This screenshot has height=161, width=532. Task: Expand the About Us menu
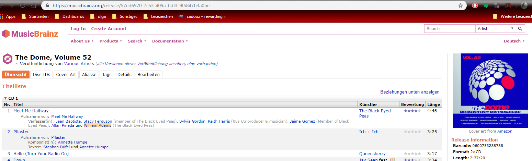click(82, 41)
